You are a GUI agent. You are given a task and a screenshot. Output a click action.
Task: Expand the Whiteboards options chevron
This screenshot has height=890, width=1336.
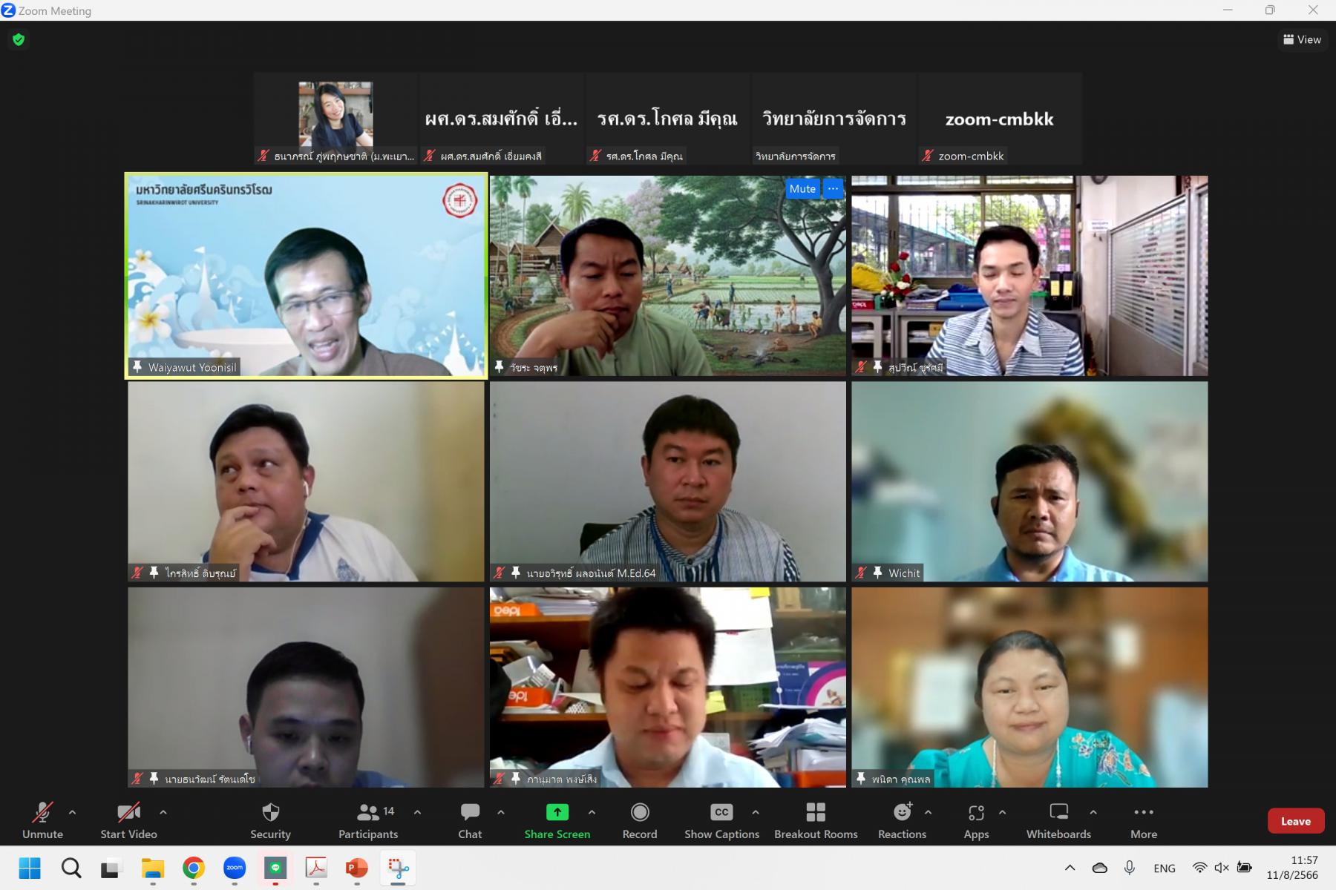click(1093, 812)
